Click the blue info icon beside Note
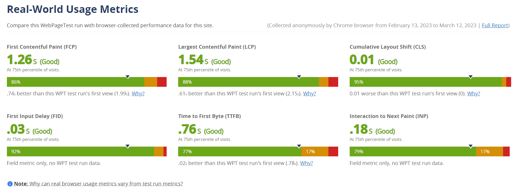The height and width of the screenshot is (189, 512). 10,184
